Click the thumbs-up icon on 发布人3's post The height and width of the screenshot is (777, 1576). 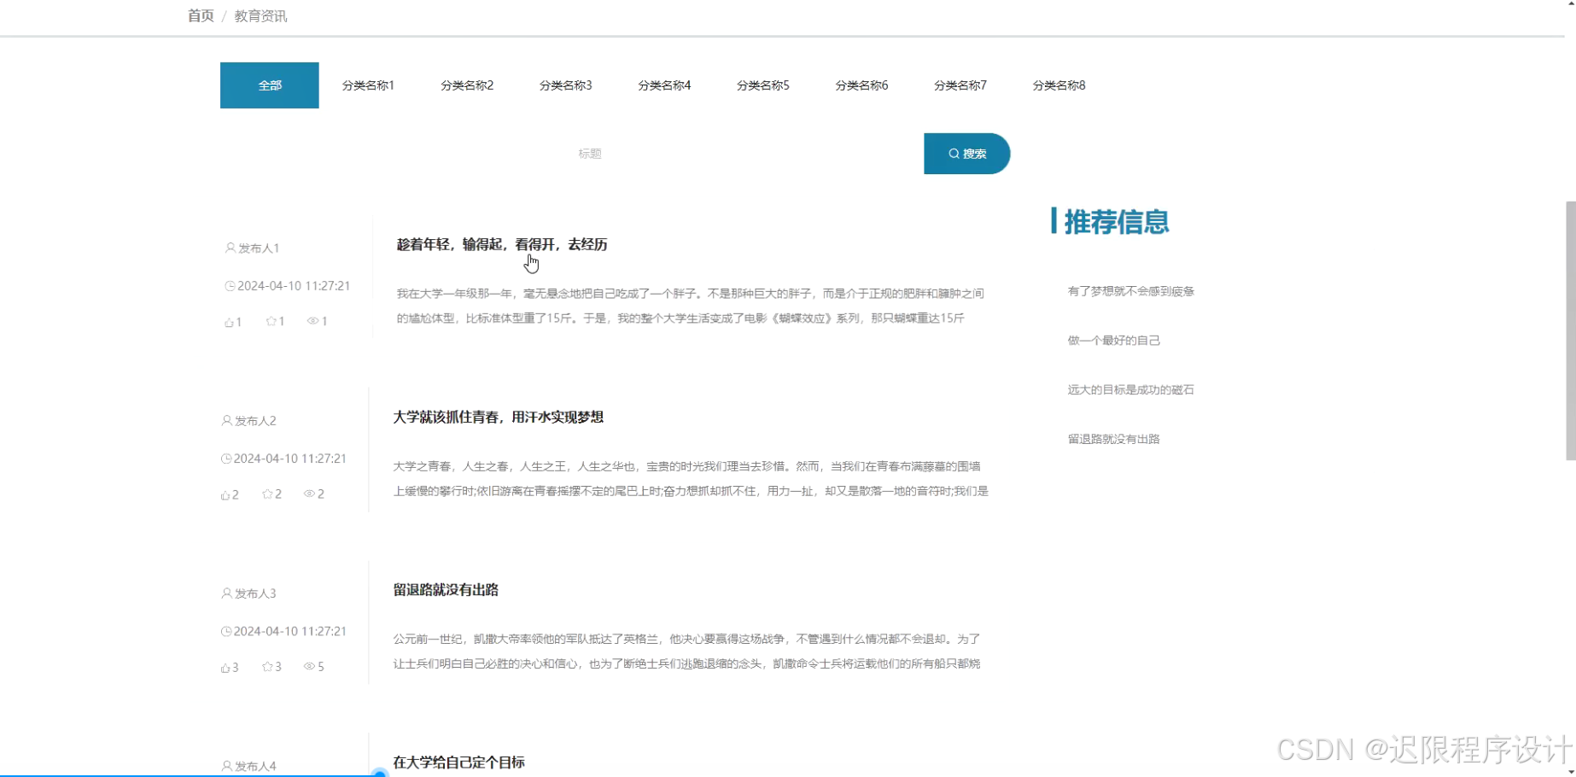[225, 667]
